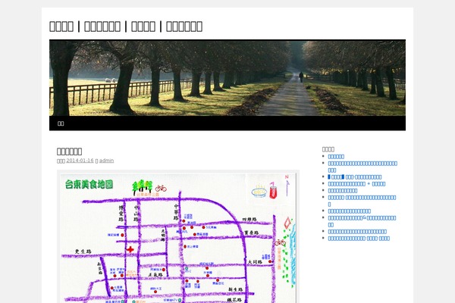Image resolution: width=455 pixels, height=303 pixels.
Task: Open the sidebar link containing an ampersand
Action: pos(362,221)
